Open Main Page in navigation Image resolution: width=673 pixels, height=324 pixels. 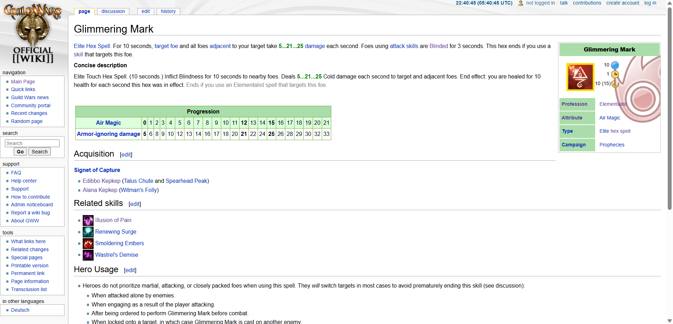[x=23, y=82]
